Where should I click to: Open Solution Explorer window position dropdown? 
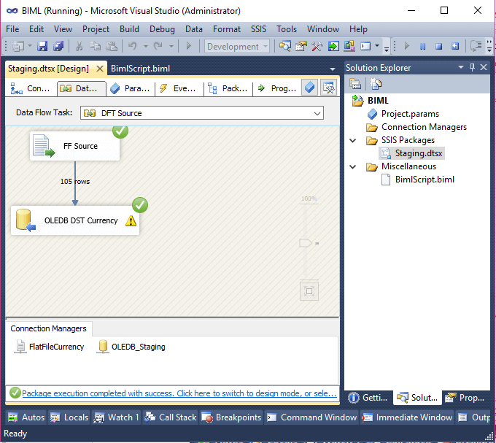tap(461, 67)
